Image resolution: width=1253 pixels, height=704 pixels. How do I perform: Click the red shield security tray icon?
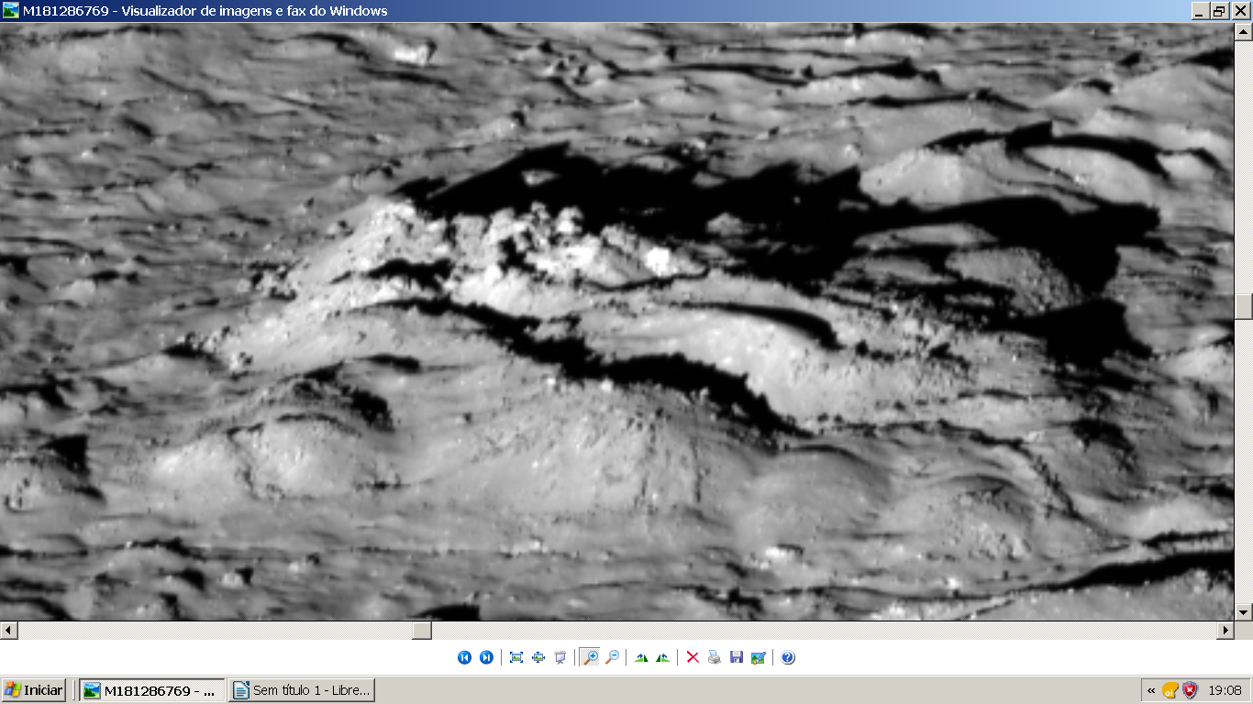(x=1190, y=690)
